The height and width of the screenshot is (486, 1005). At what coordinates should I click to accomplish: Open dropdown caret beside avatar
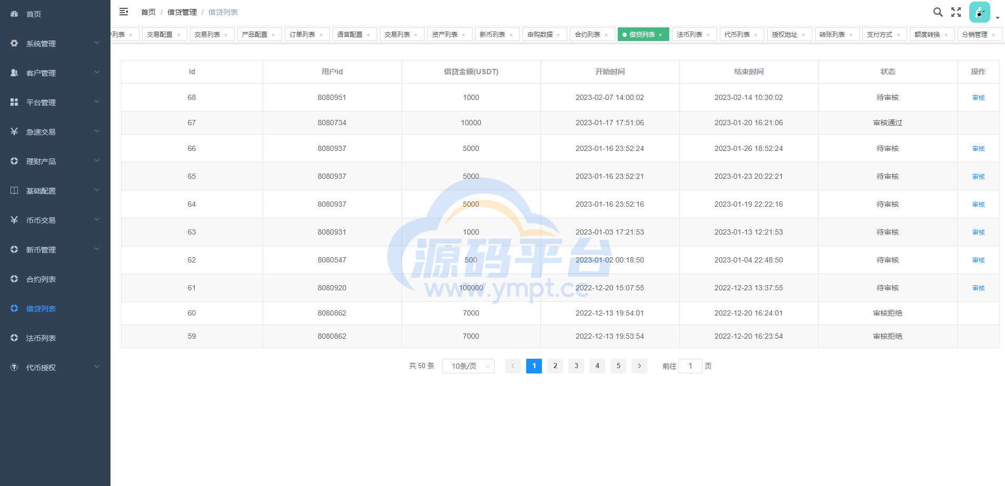pyautogui.click(x=998, y=18)
